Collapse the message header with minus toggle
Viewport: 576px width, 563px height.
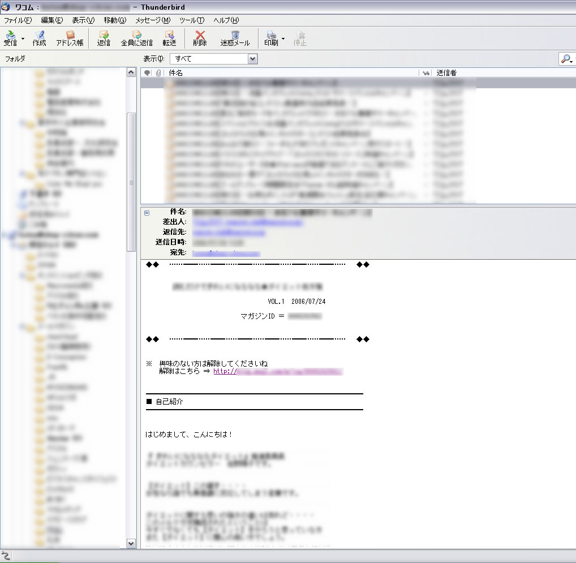[147, 213]
